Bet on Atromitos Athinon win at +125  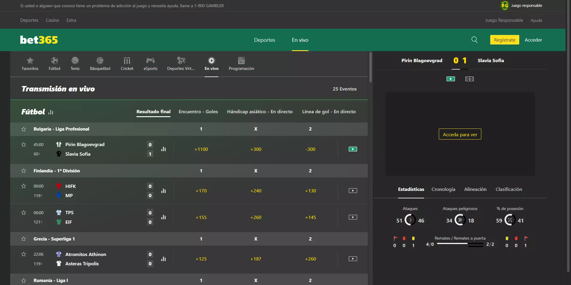click(x=201, y=259)
